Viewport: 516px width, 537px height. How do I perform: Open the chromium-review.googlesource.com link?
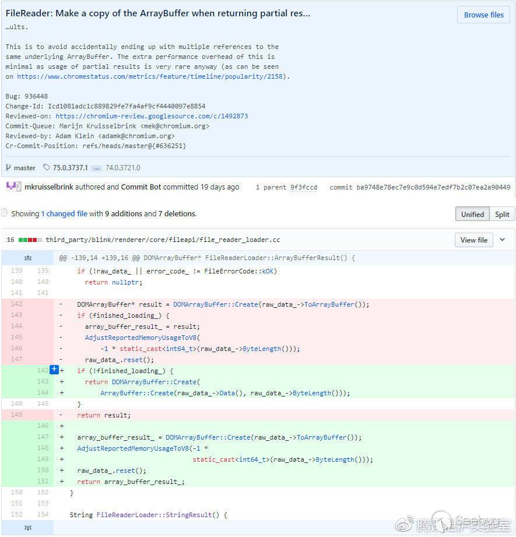click(x=152, y=116)
